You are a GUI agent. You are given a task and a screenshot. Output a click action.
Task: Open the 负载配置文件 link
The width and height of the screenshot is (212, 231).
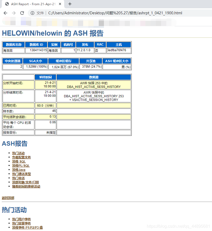coord(22,157)
